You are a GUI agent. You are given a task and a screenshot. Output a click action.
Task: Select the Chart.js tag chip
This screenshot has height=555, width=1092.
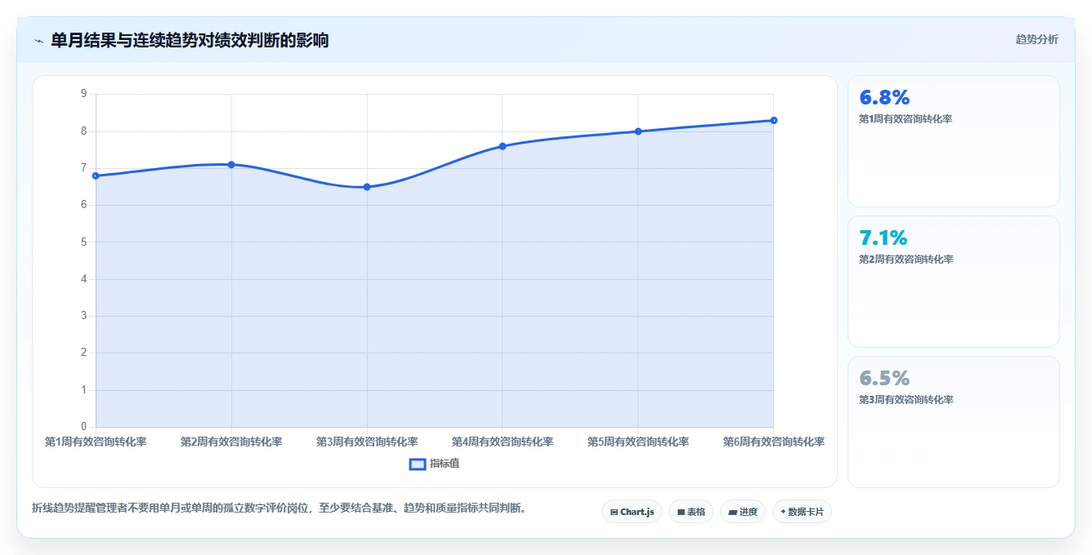coord(632,512)
